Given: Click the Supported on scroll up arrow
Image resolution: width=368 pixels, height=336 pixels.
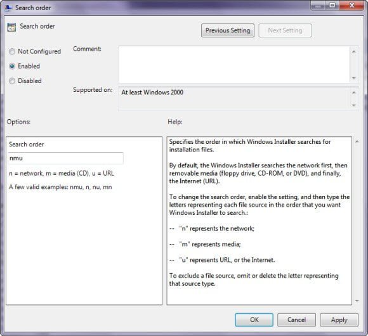Looking at the screenshot, I should [x=354, y=93].
